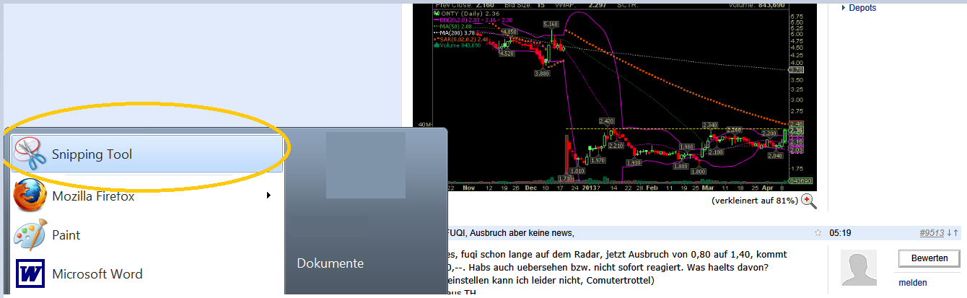967x298 pixels.
Task: Open Dokumente in the Start menu
Action: click(x=331, y=263)
